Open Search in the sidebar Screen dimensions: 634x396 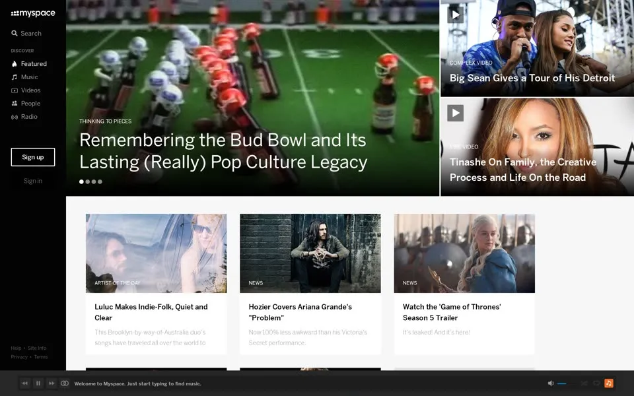tap(26, 34)
